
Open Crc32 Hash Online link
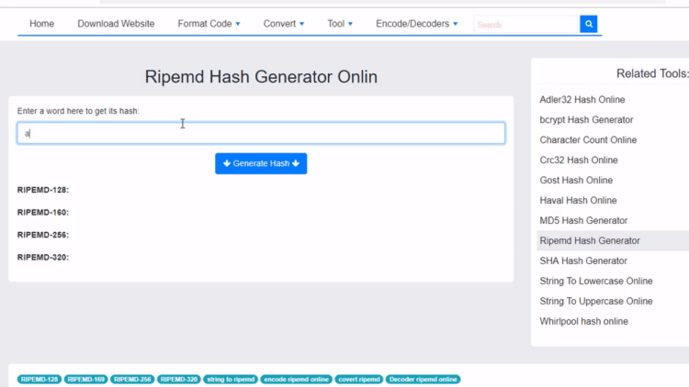click(x=579, y=160)
